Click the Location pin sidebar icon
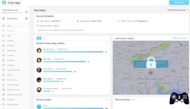The width and height of the screenshot is (190, 109). [x=4, y=55]
